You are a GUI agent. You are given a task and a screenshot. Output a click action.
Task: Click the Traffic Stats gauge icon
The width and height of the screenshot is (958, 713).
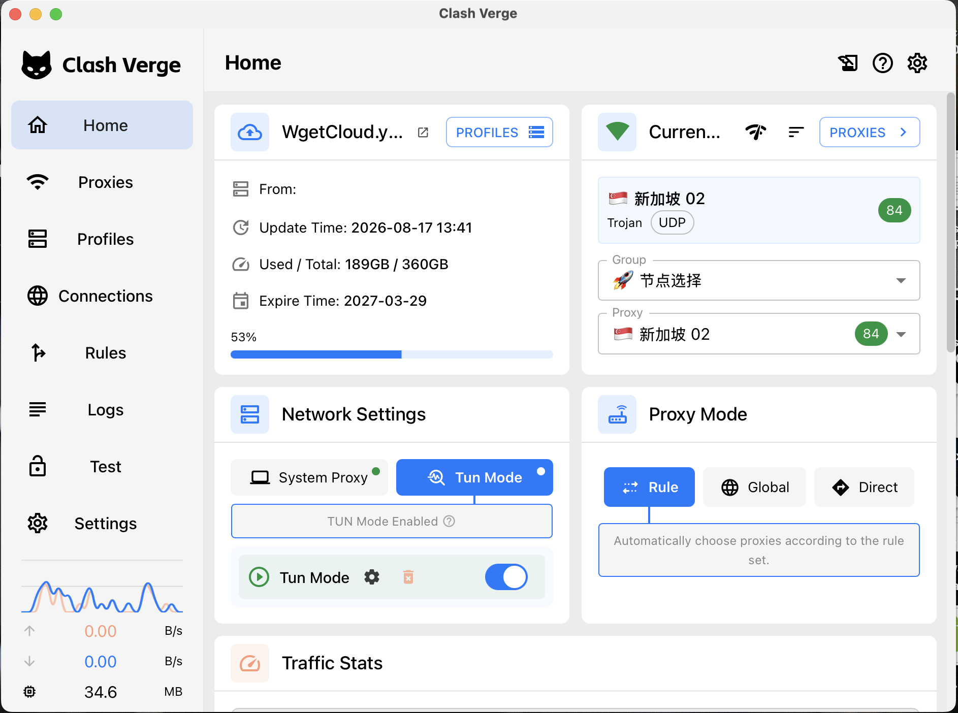250,663
